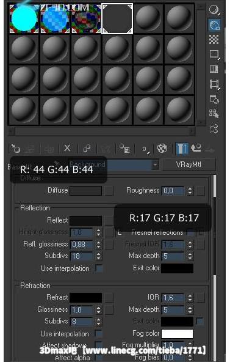Click the Roughness value field
230x362 pixels.
[x=173, y=191]
